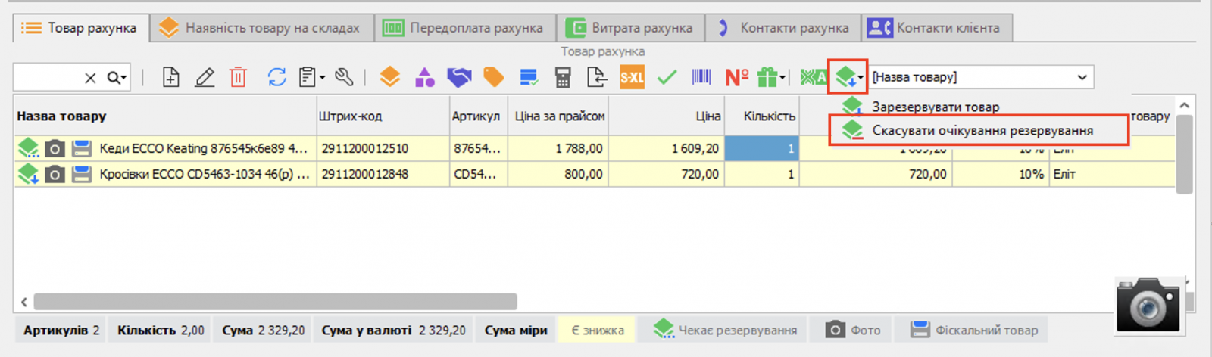The height and width of the screenshot is (357, 1212).
Task: Click inside the toolbar search input field
Action: pos(47,77)
